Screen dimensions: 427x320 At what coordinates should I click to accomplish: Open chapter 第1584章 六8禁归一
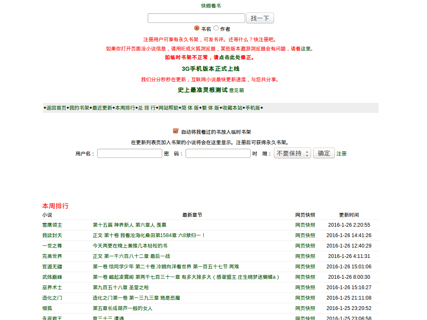coord(149,235)
